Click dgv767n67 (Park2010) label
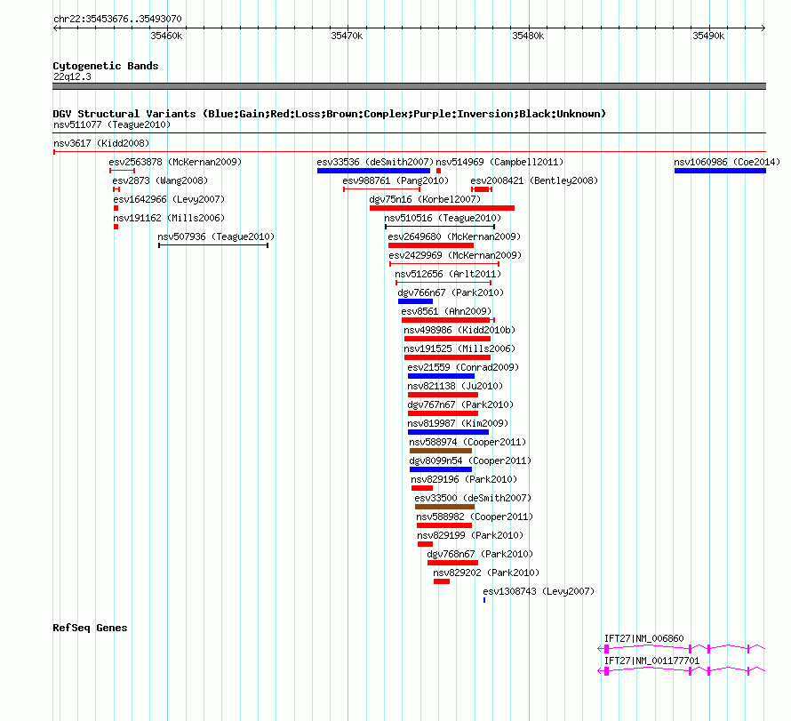Screen dimensions: 791x721 [460, 405]
